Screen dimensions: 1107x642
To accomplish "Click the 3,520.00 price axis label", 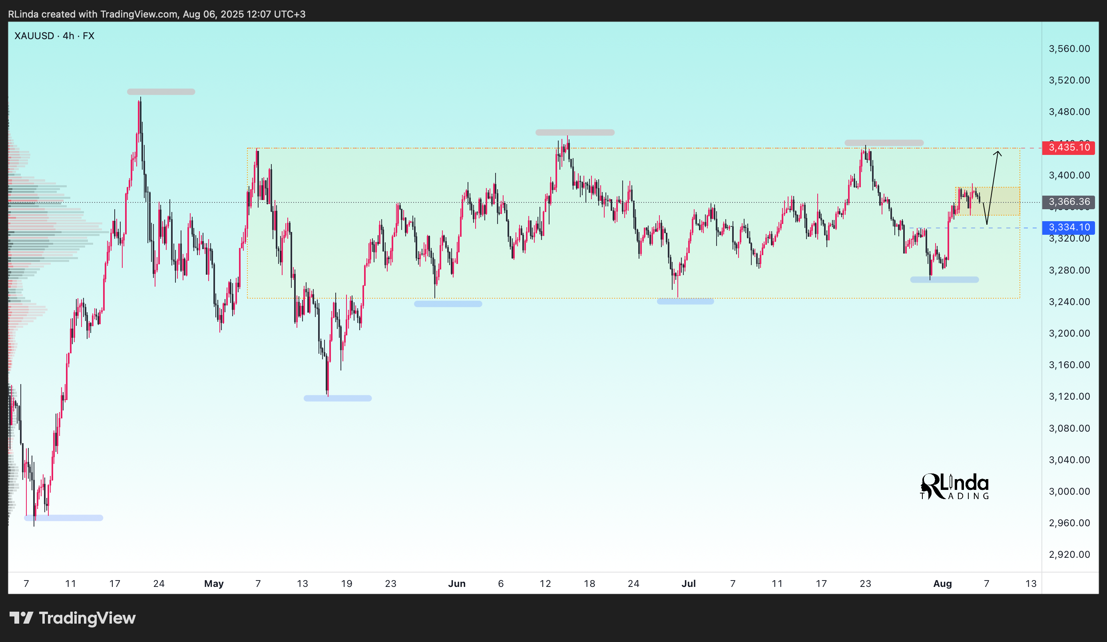I will click(1069, 80).
